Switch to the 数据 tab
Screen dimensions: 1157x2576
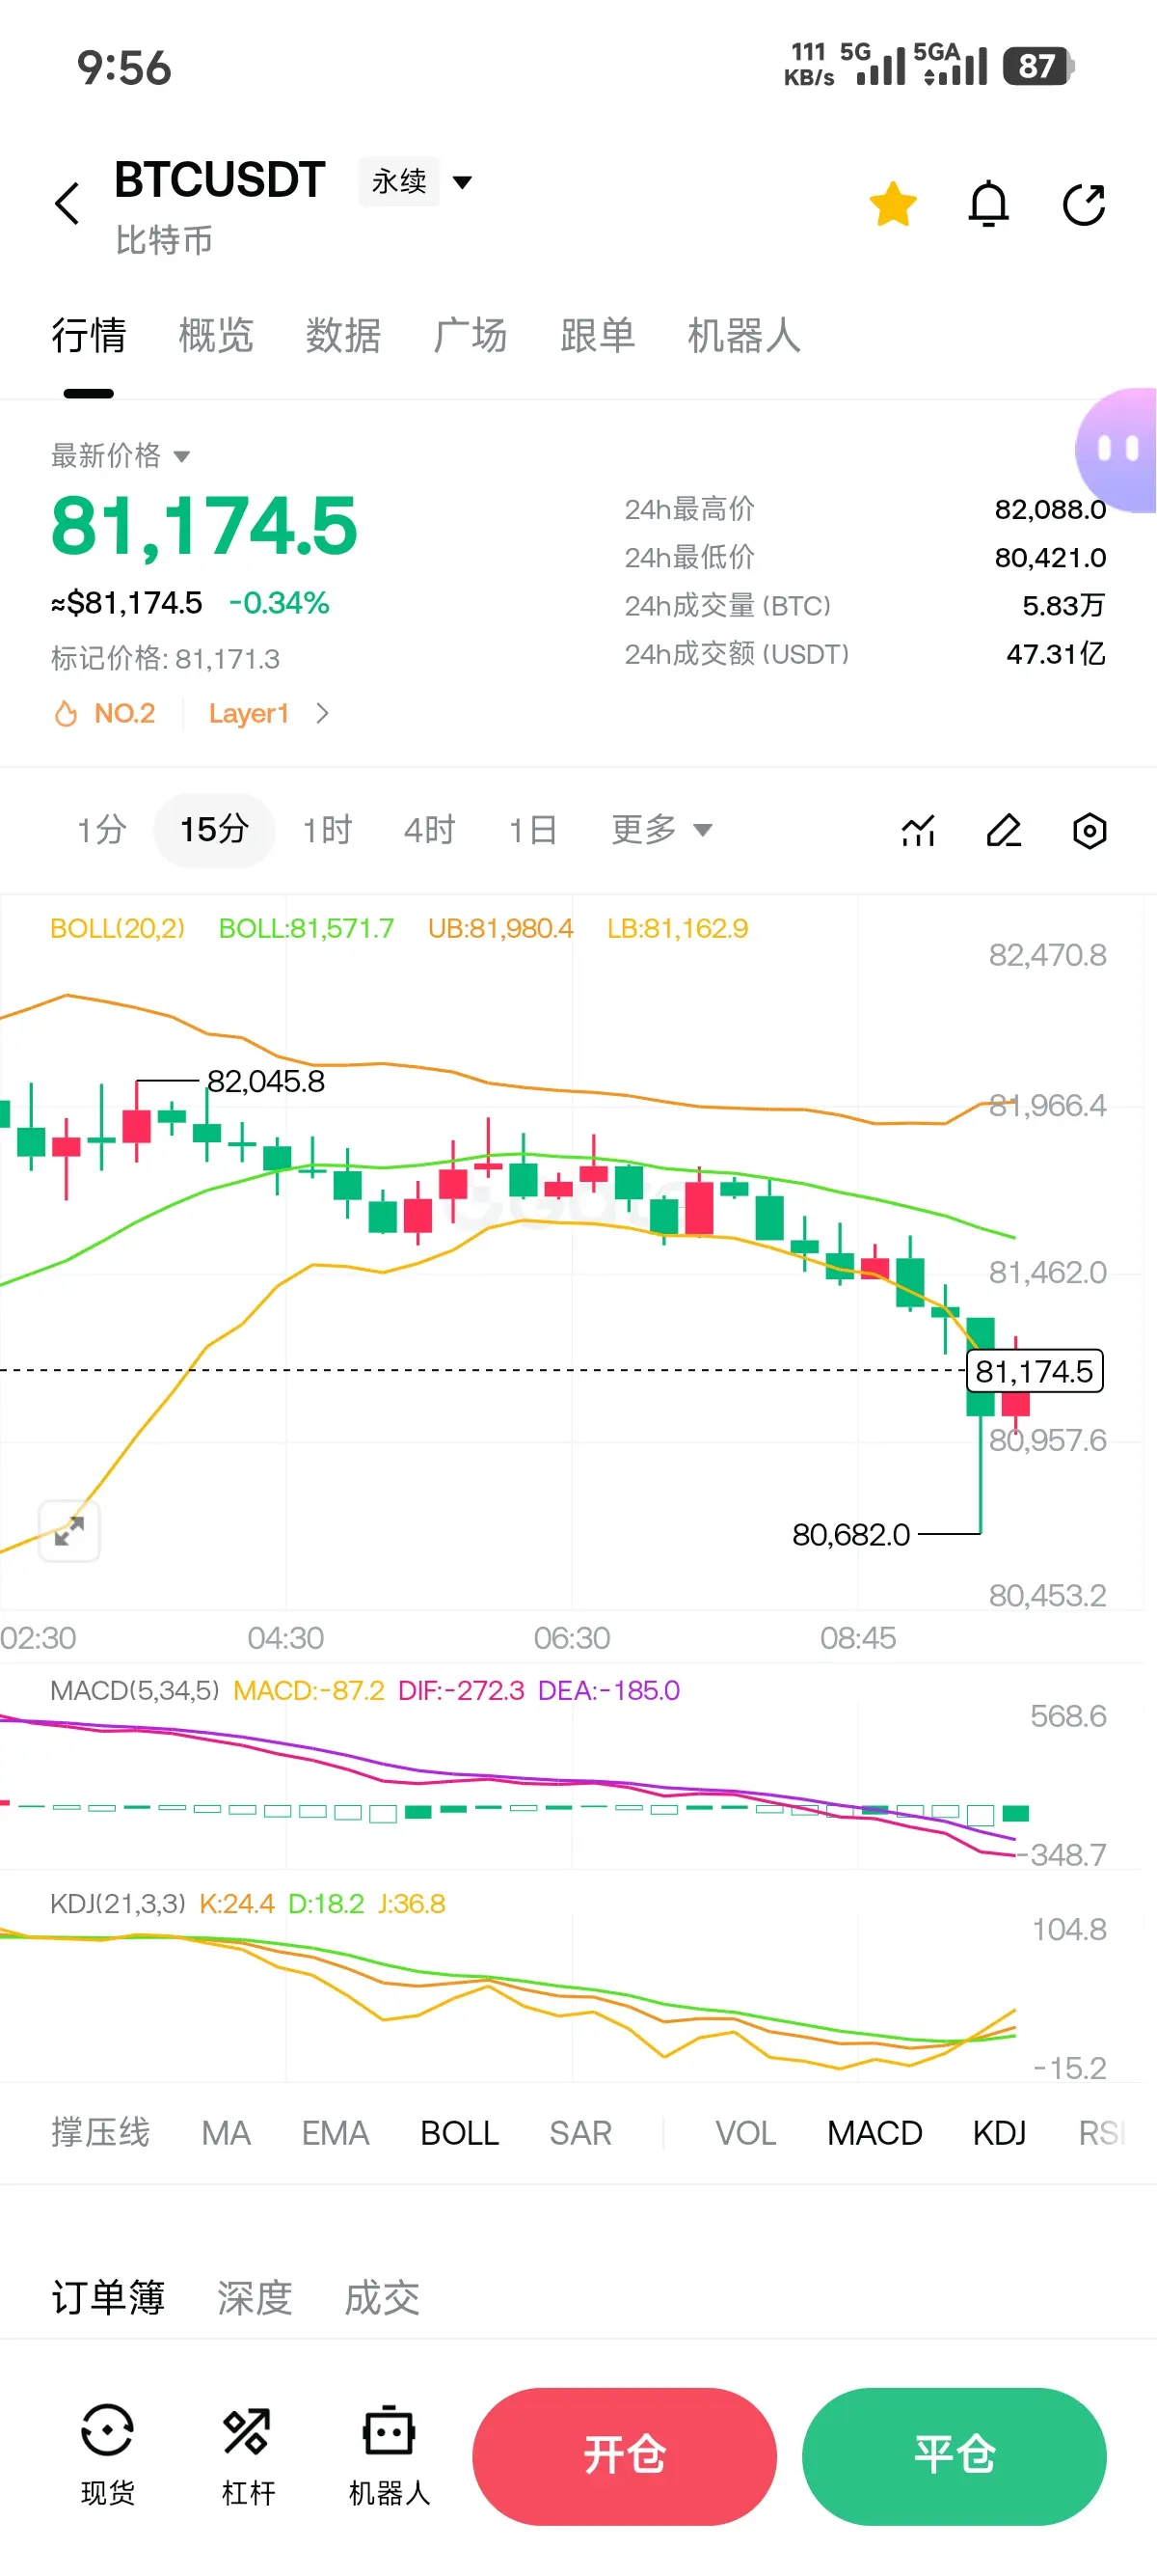pyautogui.click(x=342, y=336)
